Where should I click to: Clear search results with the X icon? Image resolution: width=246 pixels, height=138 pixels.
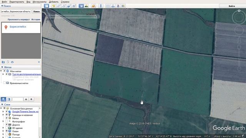click(x=39, y=62)
